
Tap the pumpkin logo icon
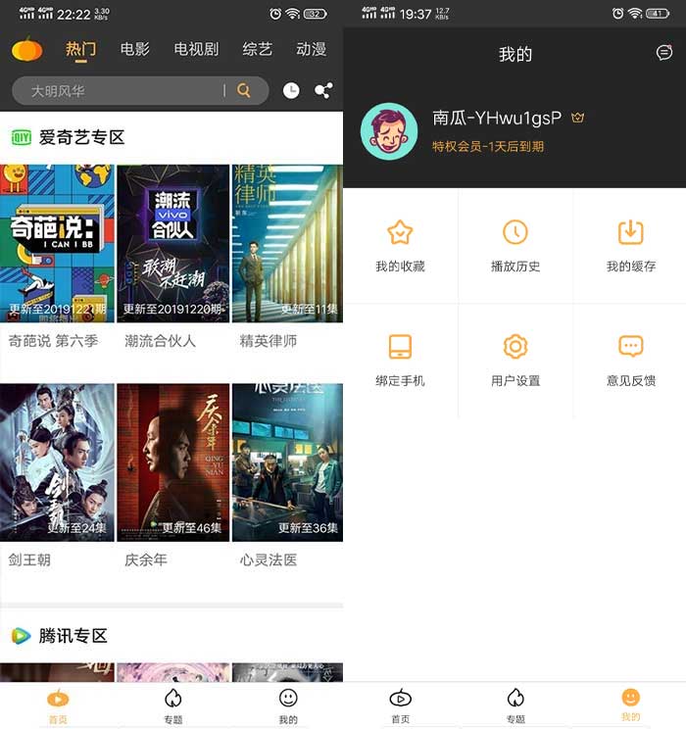coord(27,49)
